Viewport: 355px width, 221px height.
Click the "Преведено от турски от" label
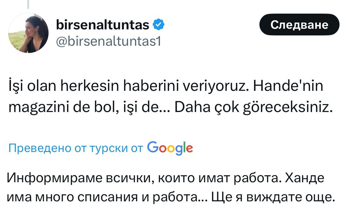76,148
